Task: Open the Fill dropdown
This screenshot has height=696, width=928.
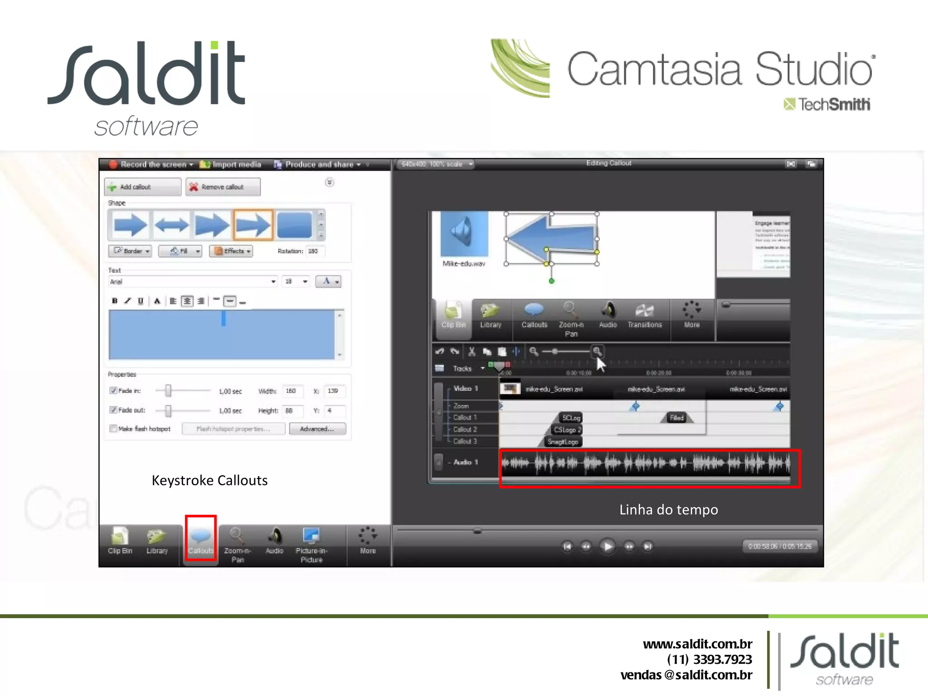Action: click(180, 251)
